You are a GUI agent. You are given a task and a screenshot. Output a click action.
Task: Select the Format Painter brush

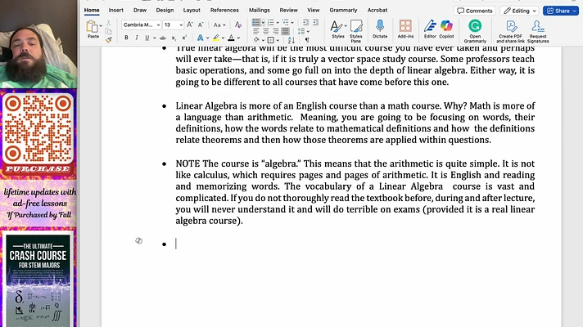point(109,40)
